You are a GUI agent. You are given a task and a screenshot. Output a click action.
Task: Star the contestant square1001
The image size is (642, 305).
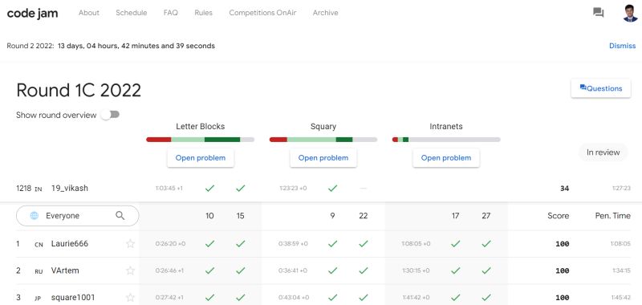(x=130, y=297)
